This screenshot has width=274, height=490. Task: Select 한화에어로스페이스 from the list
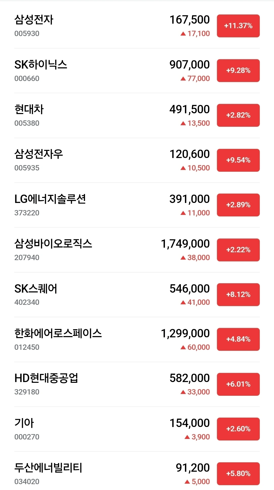coord(58,334)
